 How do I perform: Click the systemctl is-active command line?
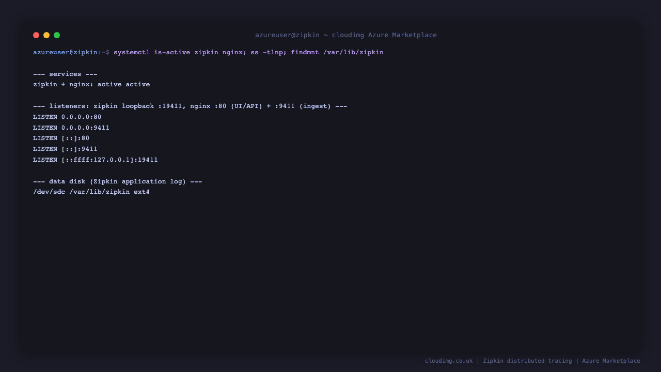(248, 52)
